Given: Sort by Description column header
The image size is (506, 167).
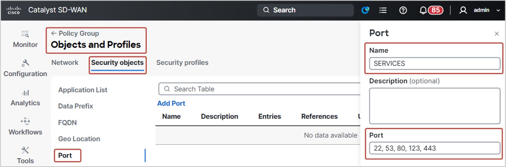Looking at the screenshot, I should point(220,116).
